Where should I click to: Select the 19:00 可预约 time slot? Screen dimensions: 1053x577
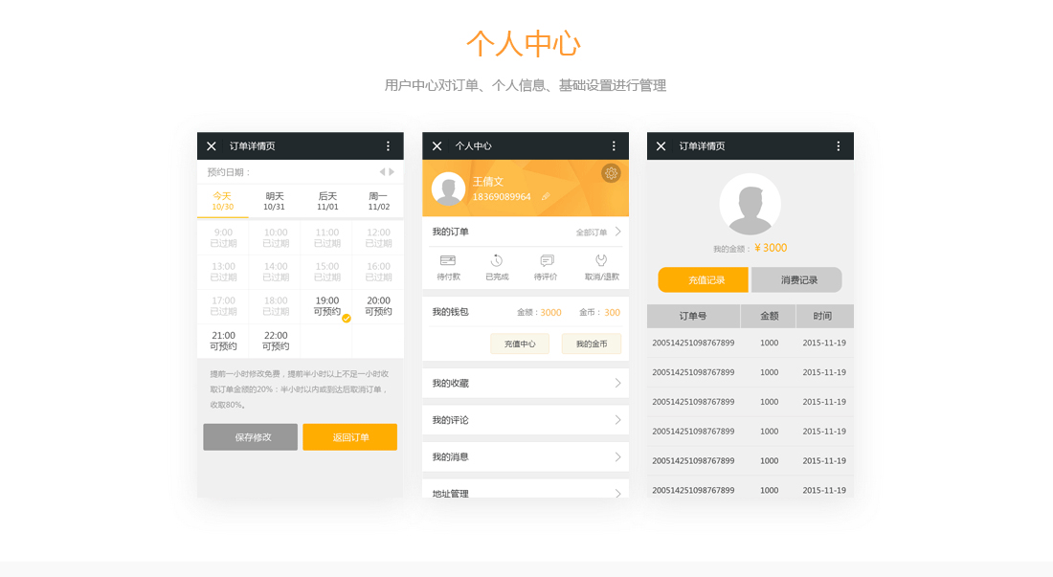click(x=327, y=306)
